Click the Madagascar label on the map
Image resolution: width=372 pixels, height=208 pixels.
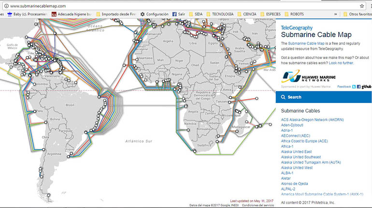241,127
